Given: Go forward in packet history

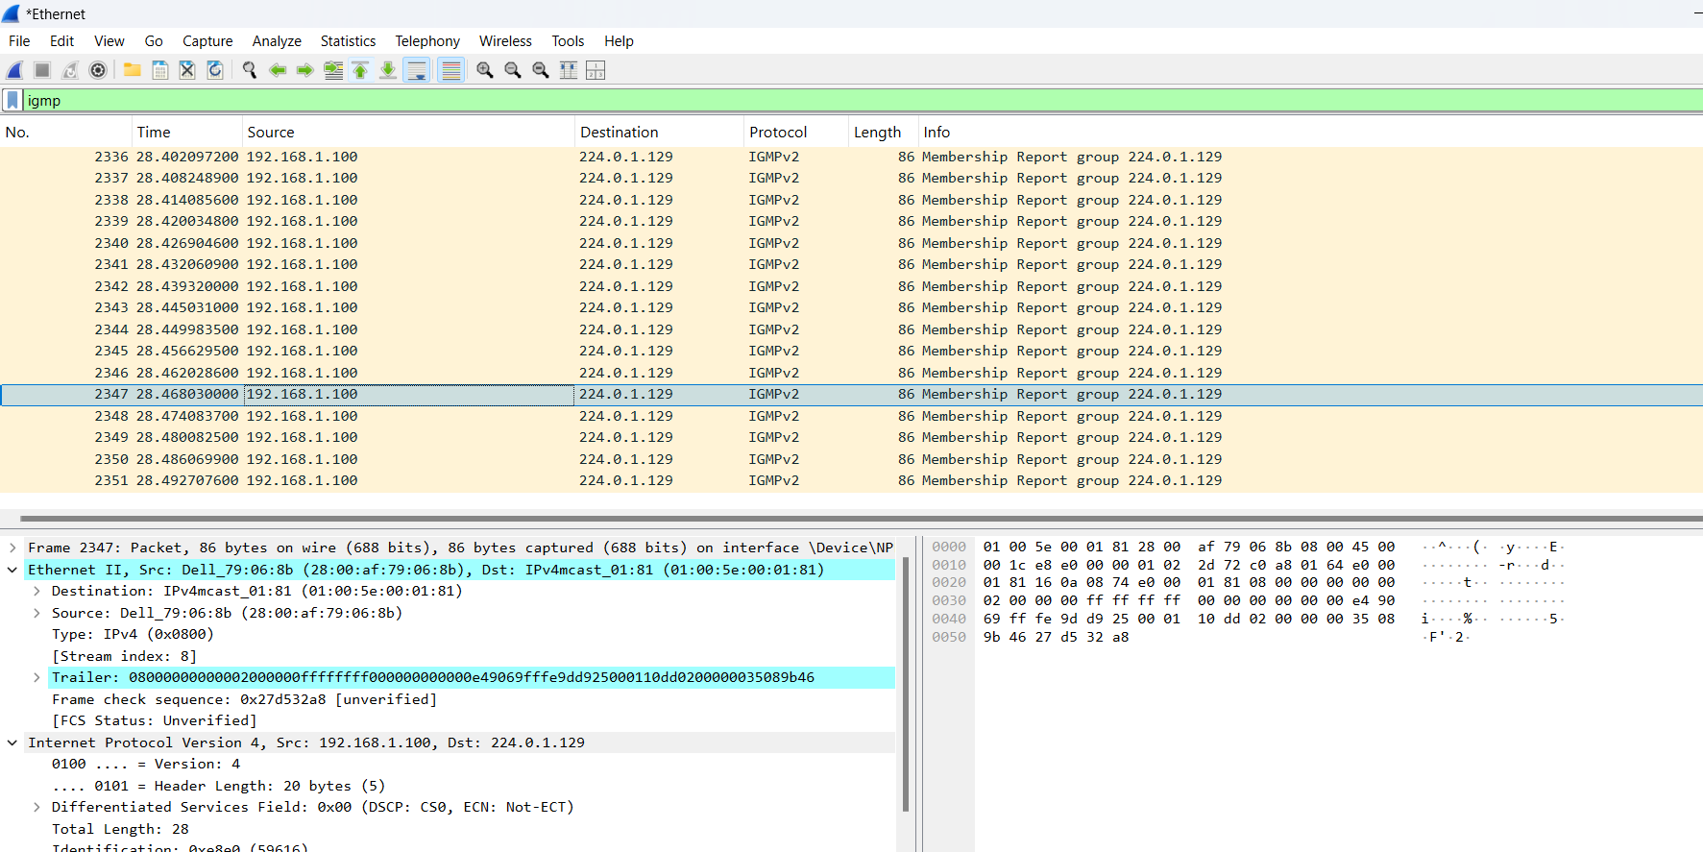Looking at the screenshot, I should click(305, 70).
